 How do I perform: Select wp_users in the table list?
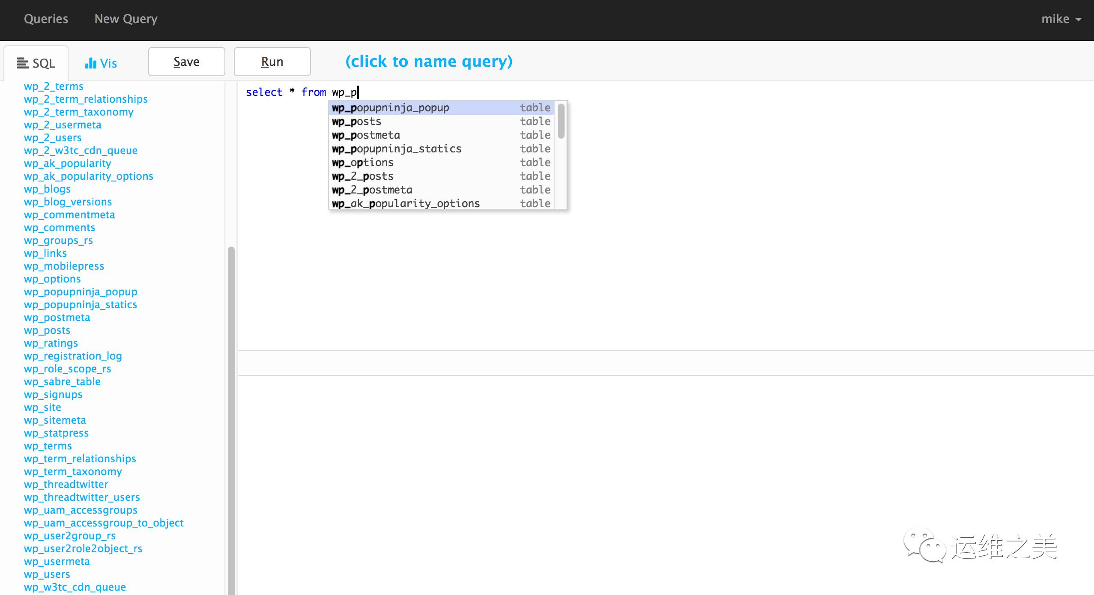[x=47, y=574]
